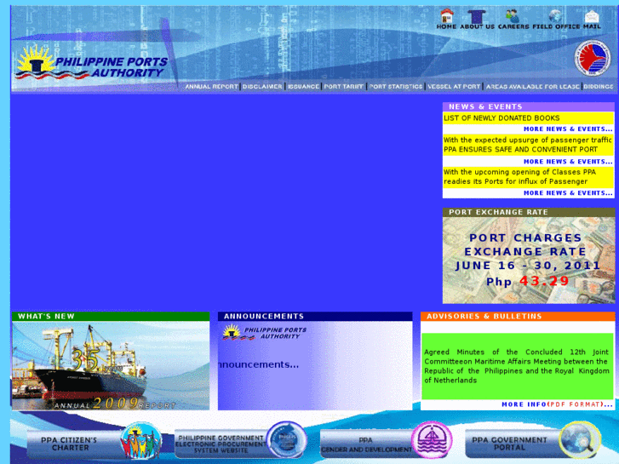The height and width of the screenshot is (464, 619).
Task: Open About Us bollard icon
Action: point(477,16)
